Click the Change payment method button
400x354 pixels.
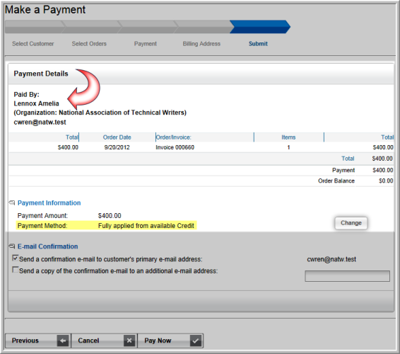click(x=351, y=223)
